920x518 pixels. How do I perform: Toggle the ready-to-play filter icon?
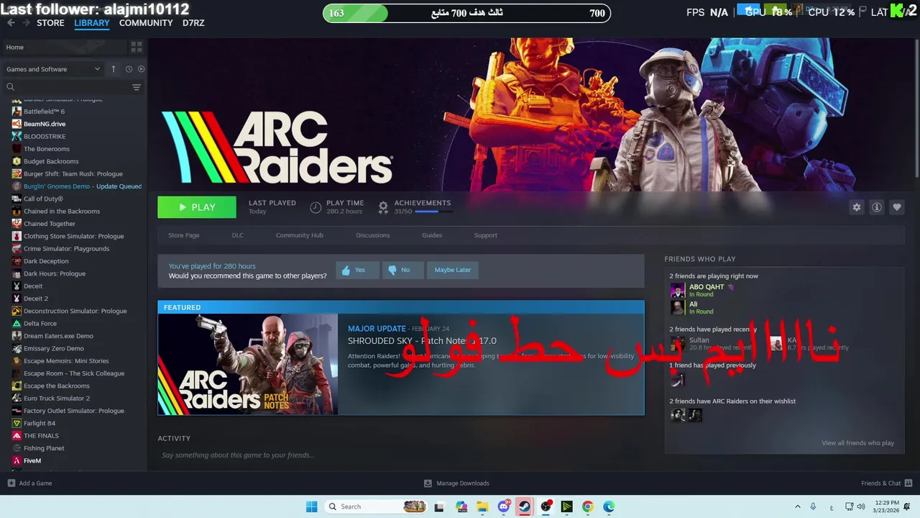pos(141,69)
